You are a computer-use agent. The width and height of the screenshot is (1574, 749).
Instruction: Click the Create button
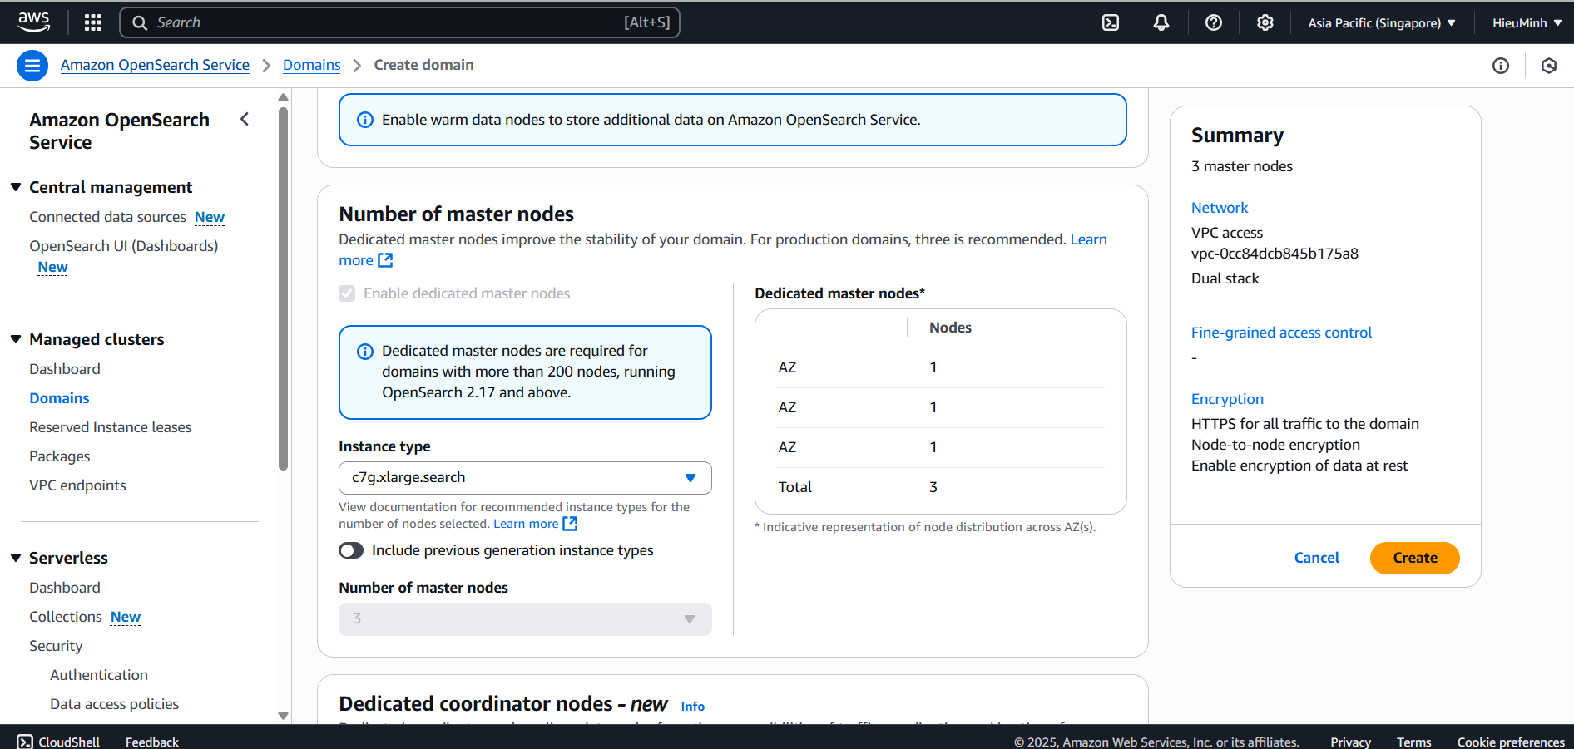pos(1415,558)
